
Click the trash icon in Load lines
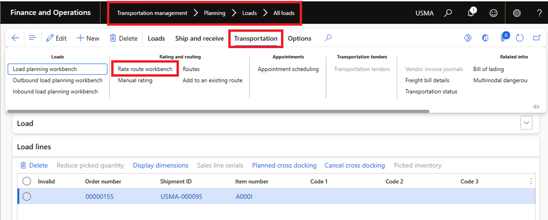point(23,165)
